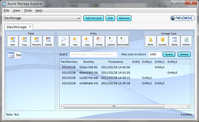Create a new entity with Entity New icon
Screen dimensions: 199x122
[x=75, y=41]
